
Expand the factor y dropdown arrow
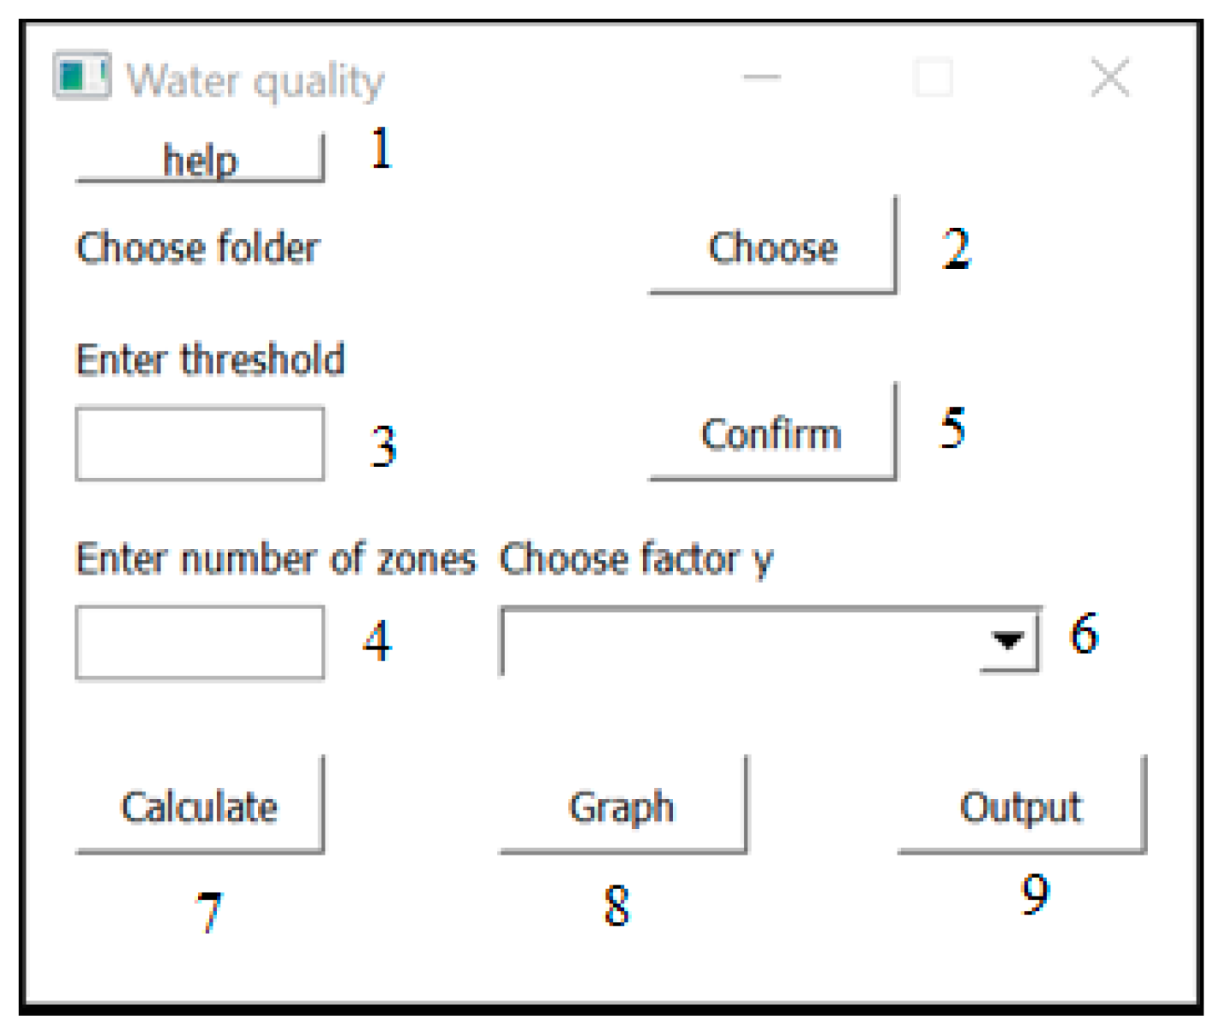[1009, 641]
